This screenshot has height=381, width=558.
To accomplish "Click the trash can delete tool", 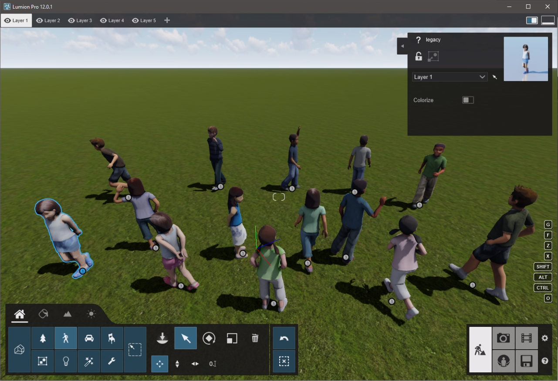I will pos(255,338).
